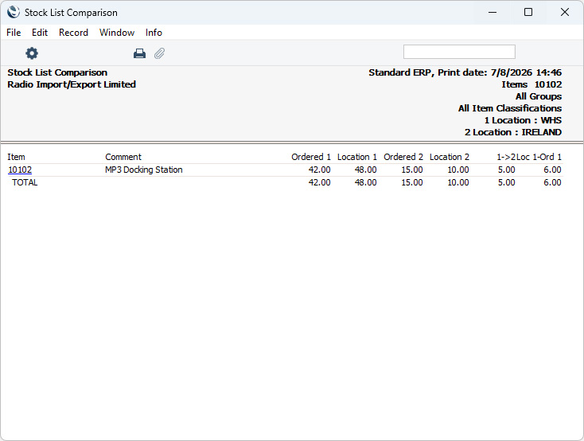Open the Window menu
The height and width of the screenshot is (441, 584).
point(117,33)
